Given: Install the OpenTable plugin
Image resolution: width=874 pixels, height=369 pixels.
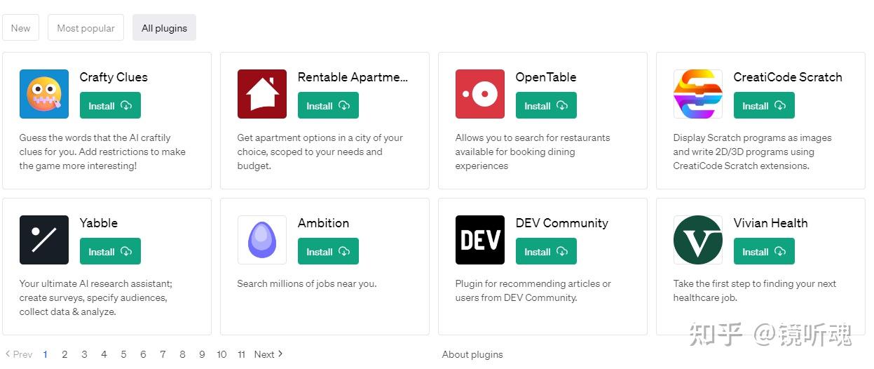Looking at the screenshot, I should (546, 106).
